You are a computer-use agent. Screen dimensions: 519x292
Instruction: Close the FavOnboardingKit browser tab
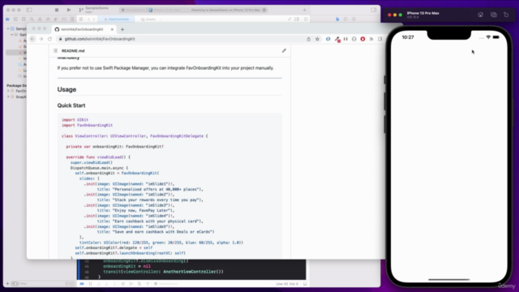point(112,29)
